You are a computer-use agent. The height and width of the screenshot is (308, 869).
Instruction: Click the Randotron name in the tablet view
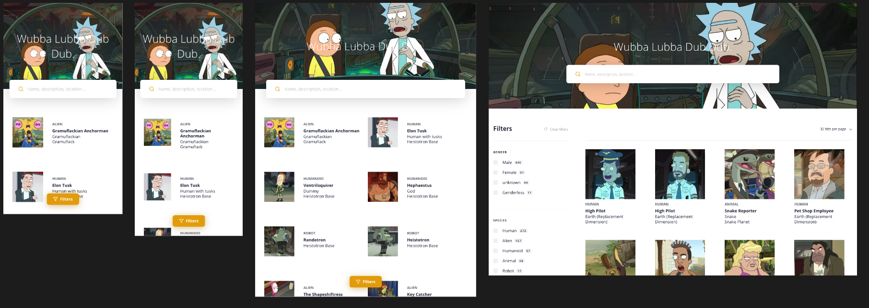(x=315, y=240)
